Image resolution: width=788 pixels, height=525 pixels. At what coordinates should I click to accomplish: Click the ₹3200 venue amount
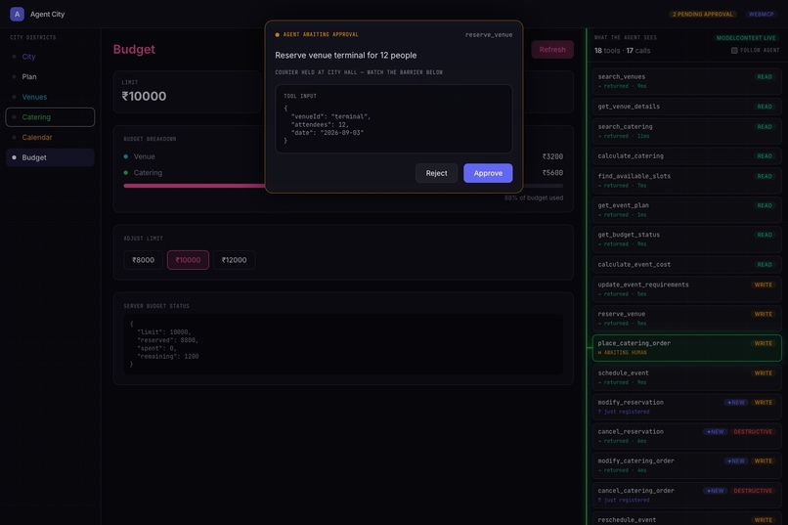pyautogui.click(x=552, y=156)
